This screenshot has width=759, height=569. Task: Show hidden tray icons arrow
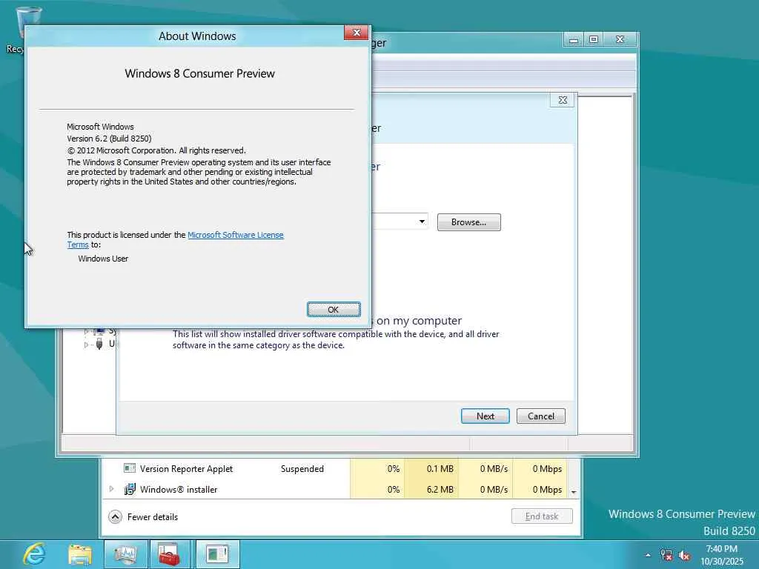(648, 555)
